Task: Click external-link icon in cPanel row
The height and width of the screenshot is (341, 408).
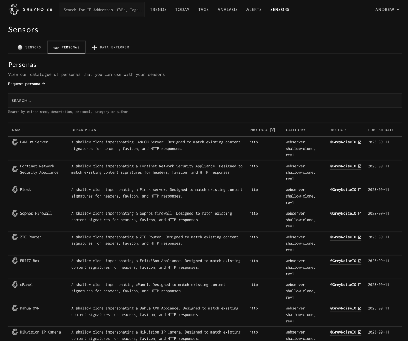Action: pos(360,285)
